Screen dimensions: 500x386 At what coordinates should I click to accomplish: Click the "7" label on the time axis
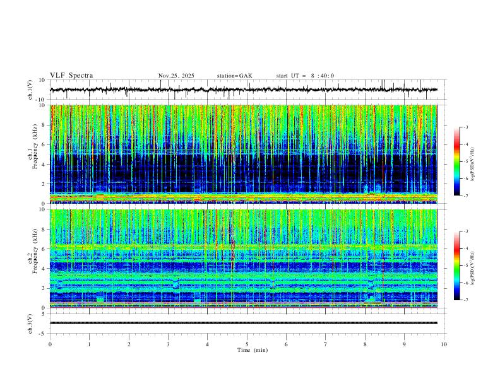[326, 344]
